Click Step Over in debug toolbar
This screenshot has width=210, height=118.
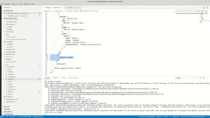(184, 11)
